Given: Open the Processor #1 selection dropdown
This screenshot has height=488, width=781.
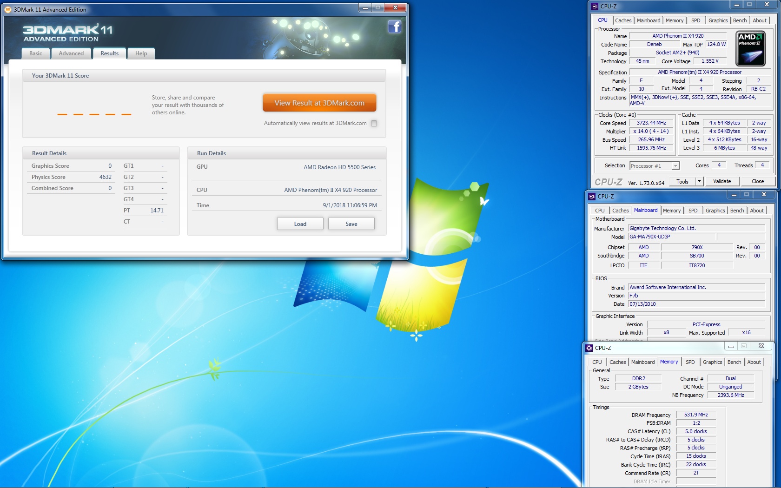Looking at the screenshot, I should (x=654, y=165).
